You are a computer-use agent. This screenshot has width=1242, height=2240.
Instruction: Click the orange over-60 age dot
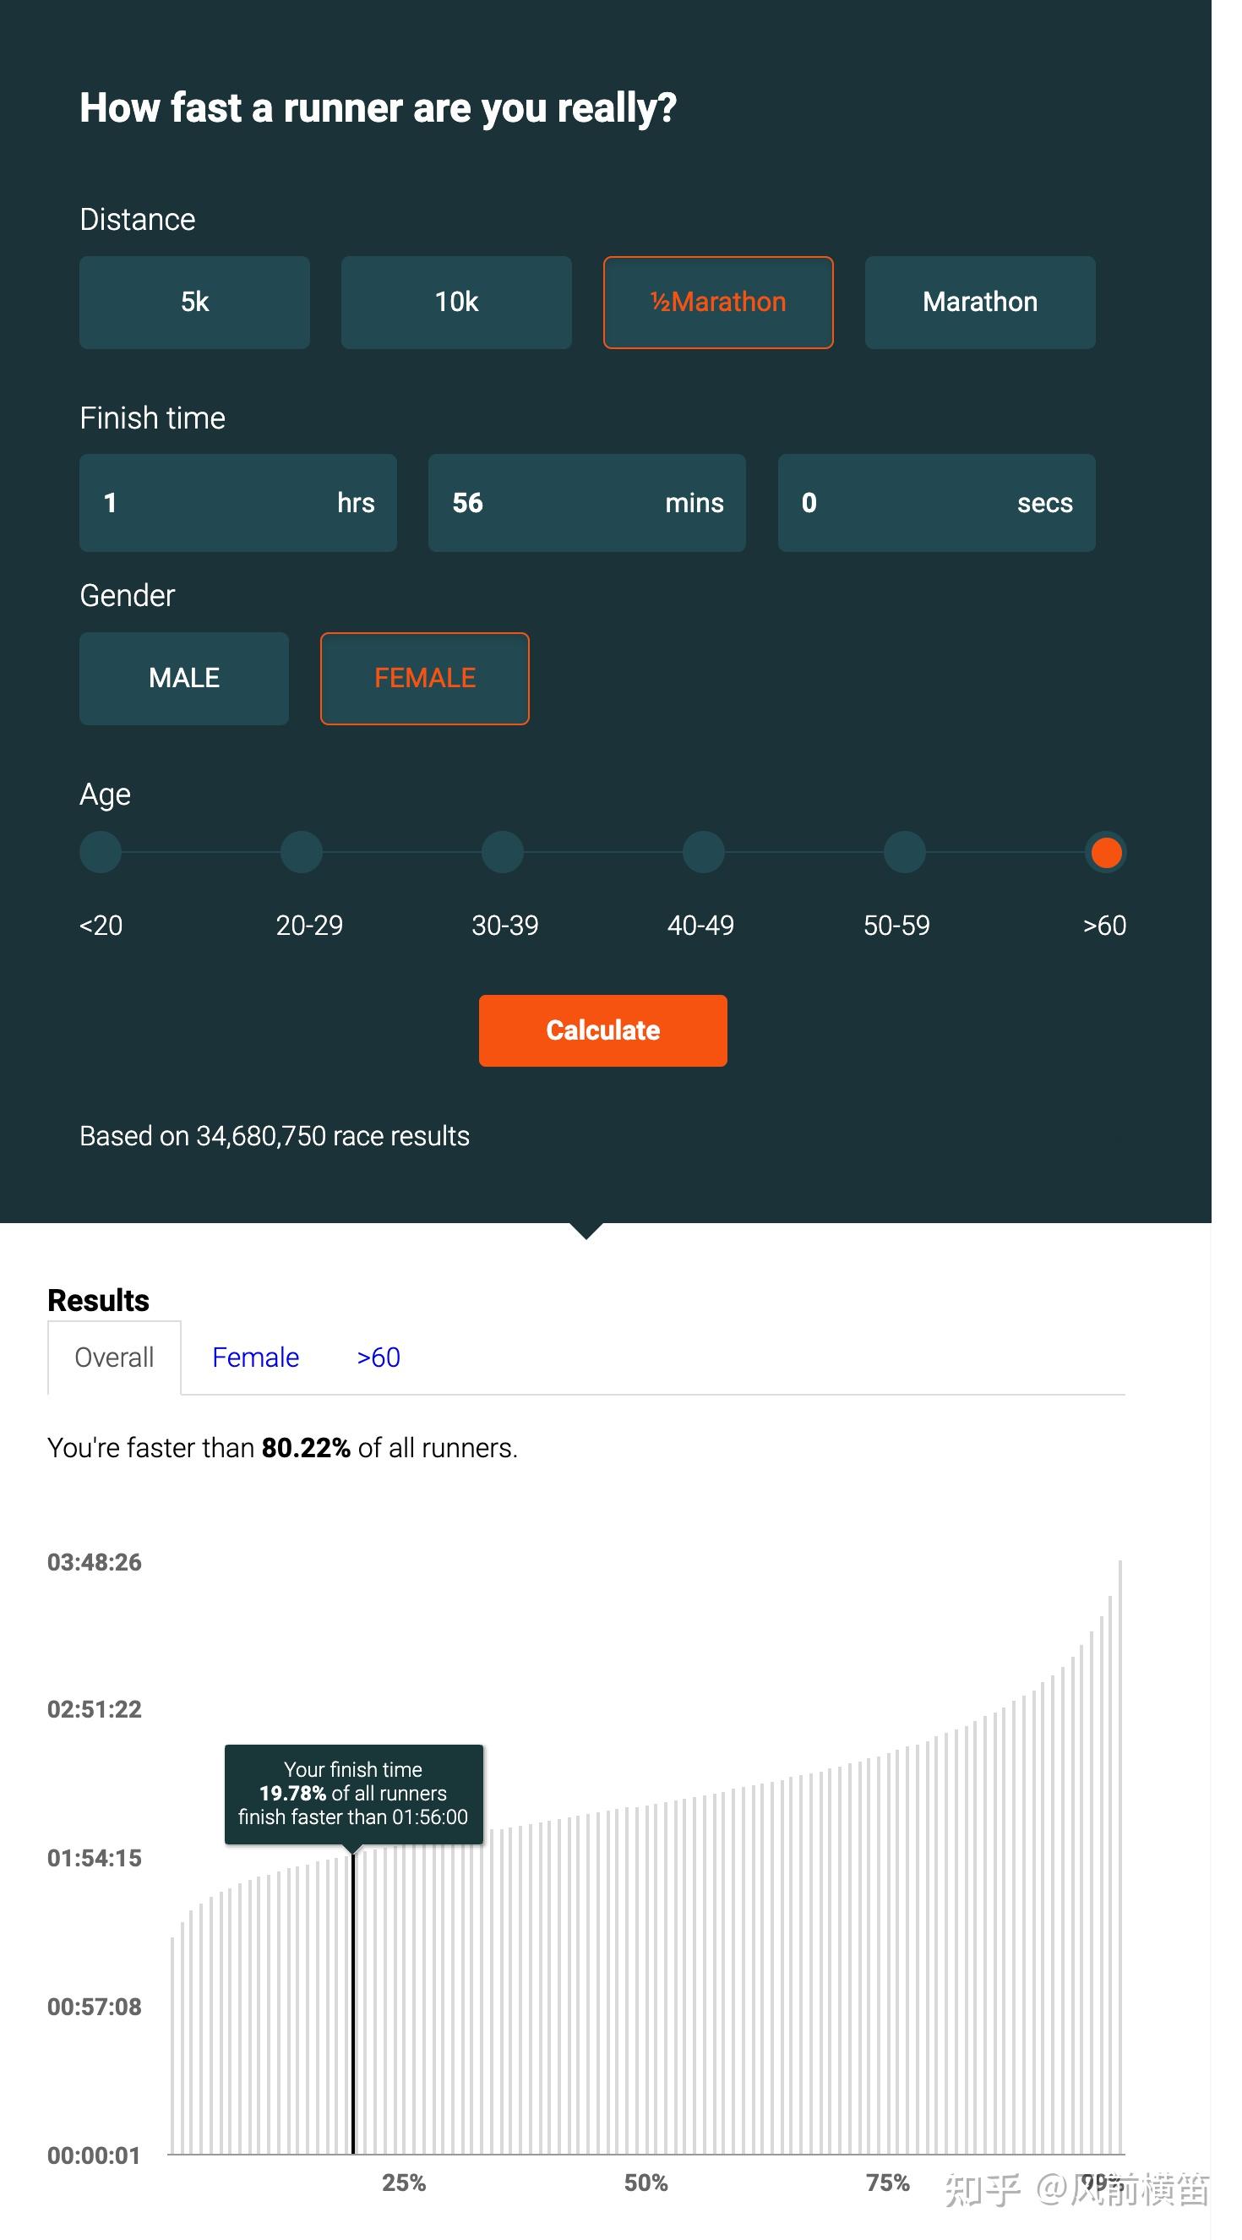point(1105,852)
